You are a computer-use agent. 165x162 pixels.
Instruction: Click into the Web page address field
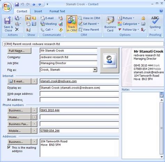click(x=79, y=94)
